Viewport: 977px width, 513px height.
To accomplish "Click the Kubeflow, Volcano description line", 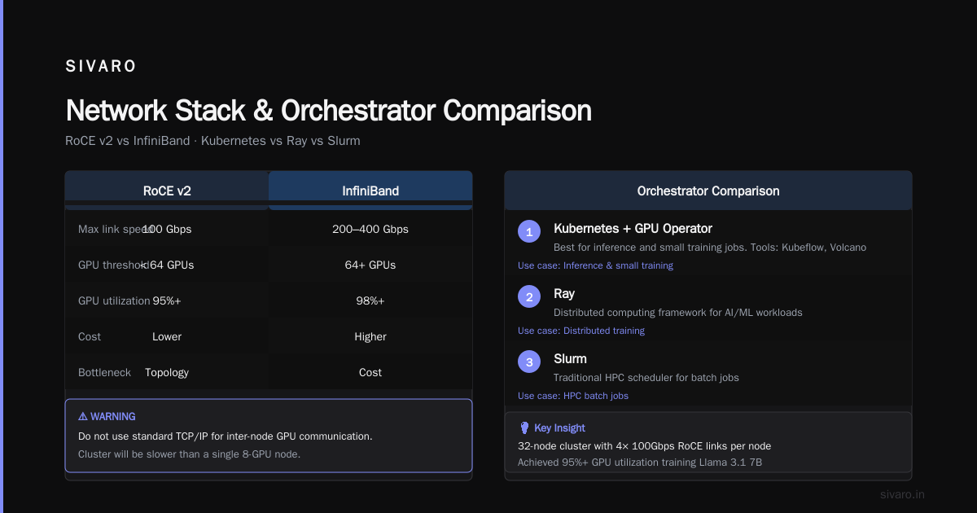I will (710, 247).
